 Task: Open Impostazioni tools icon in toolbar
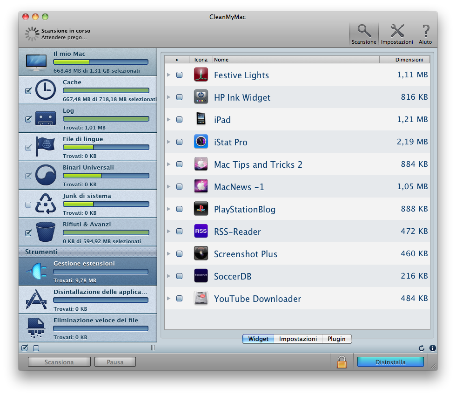pyautogui.click(x=396, y=32)
